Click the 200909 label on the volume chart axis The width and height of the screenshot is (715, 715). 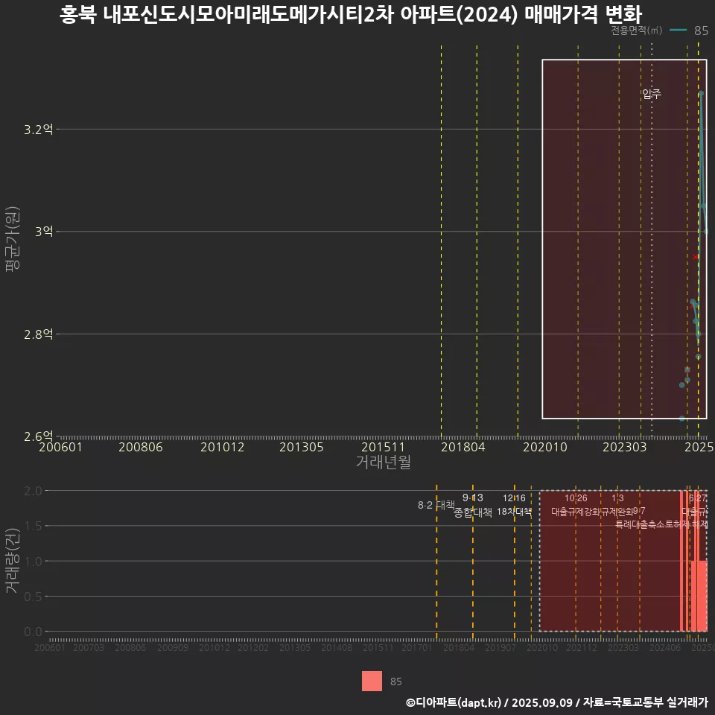pos(173,647)
